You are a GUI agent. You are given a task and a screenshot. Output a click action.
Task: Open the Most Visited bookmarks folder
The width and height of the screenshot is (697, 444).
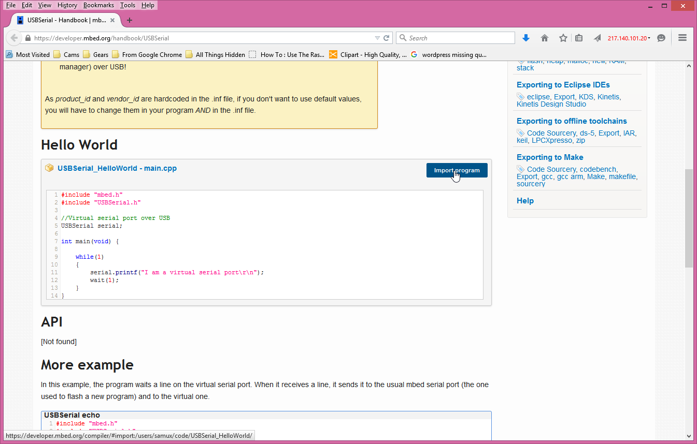[28, 54]
